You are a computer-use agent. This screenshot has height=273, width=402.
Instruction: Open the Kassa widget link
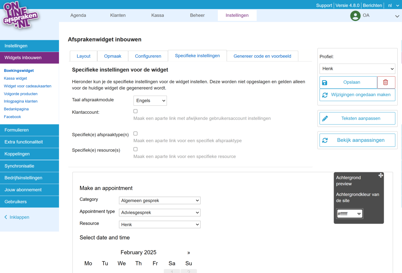15,78
